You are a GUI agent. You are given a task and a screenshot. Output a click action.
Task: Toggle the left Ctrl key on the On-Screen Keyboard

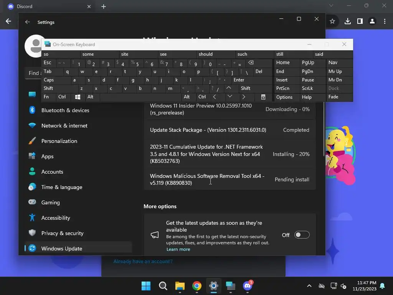coord(63,97)
